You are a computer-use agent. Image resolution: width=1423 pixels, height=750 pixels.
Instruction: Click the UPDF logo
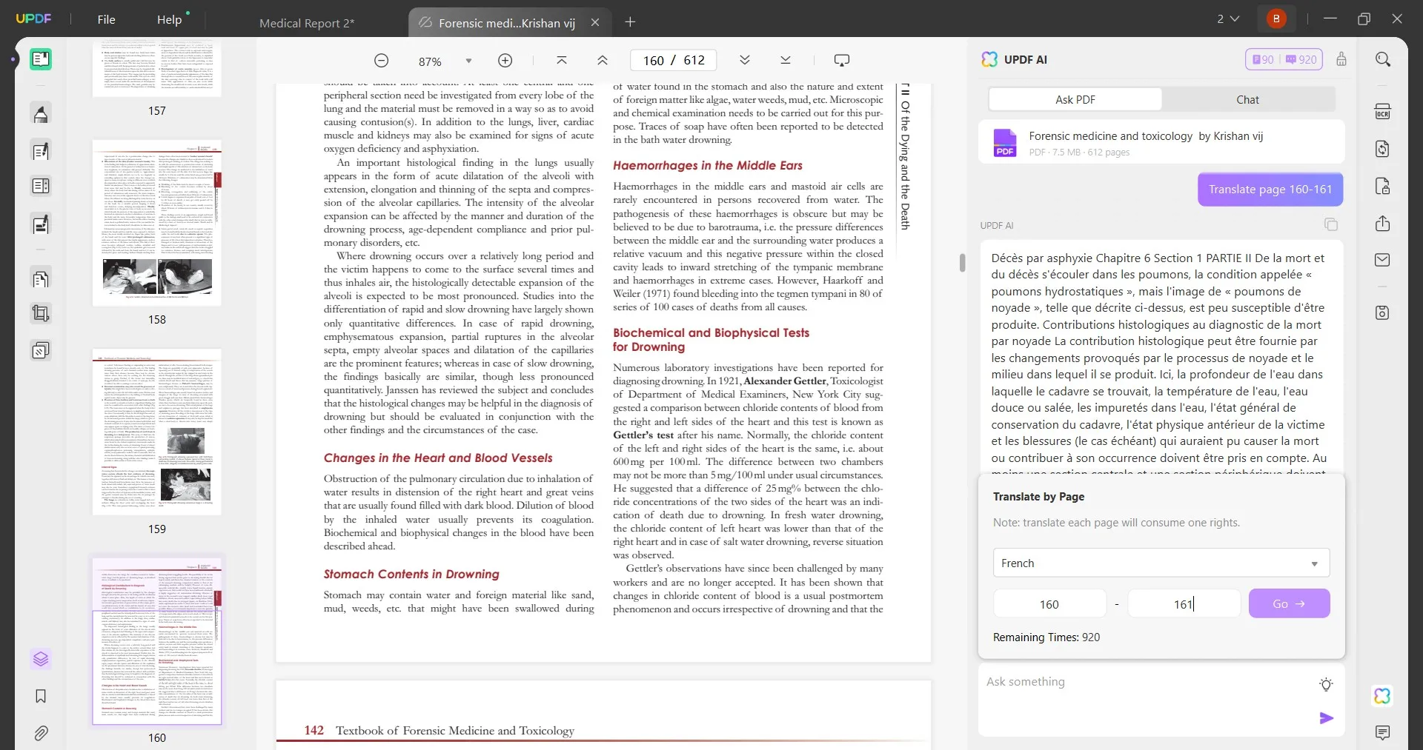tap(33, 19)
